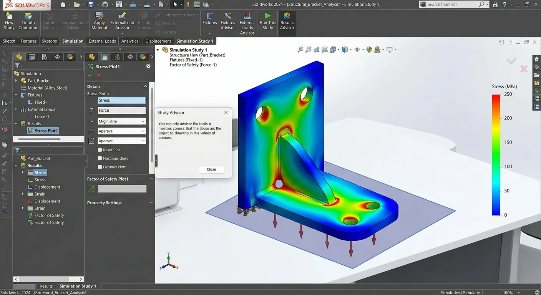This screenshot has width=541, height=295.
Task: Click the Section View icon in view toolbar
Action: tap(325, 50)
